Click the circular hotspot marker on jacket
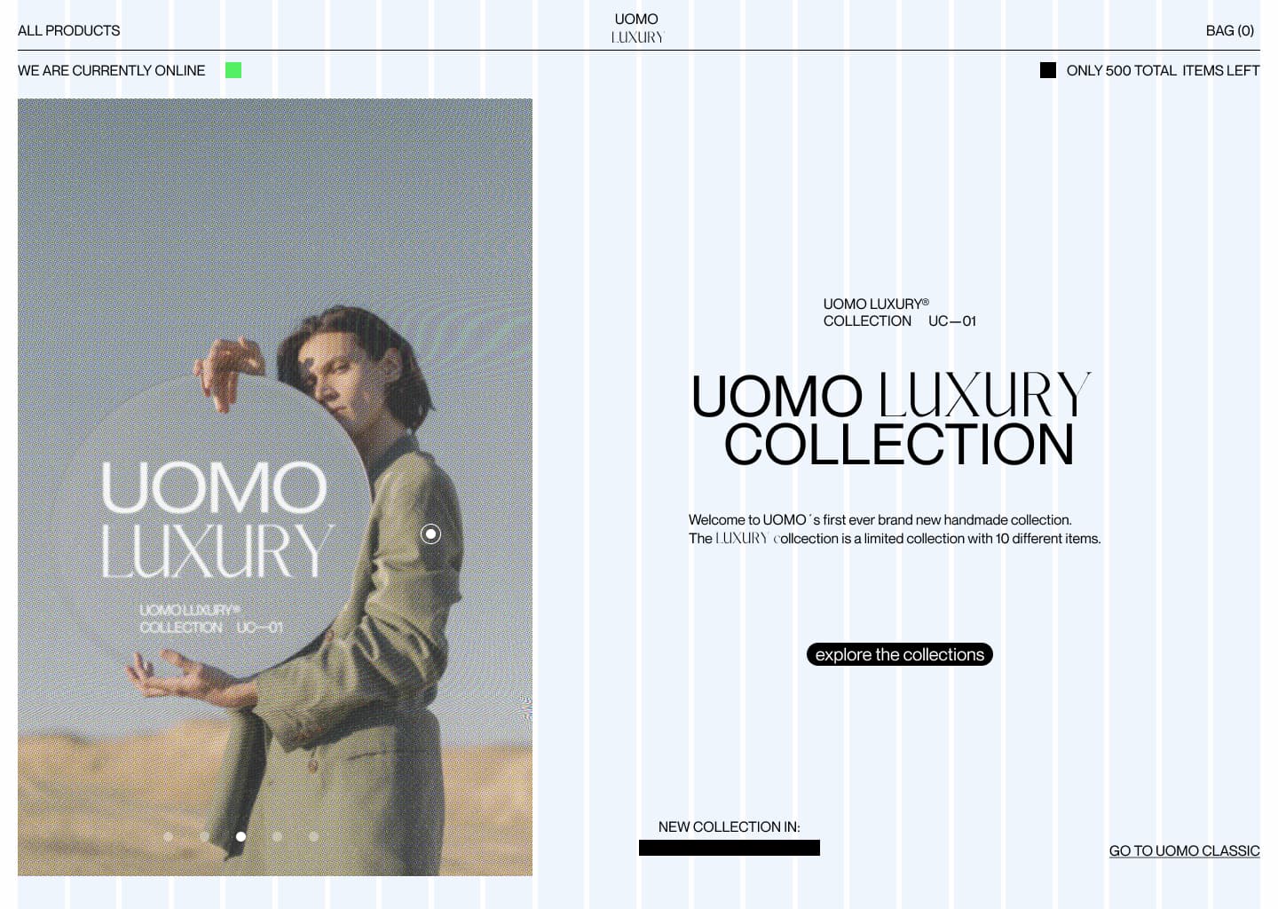1278x909 pixels. pos(430,534)
